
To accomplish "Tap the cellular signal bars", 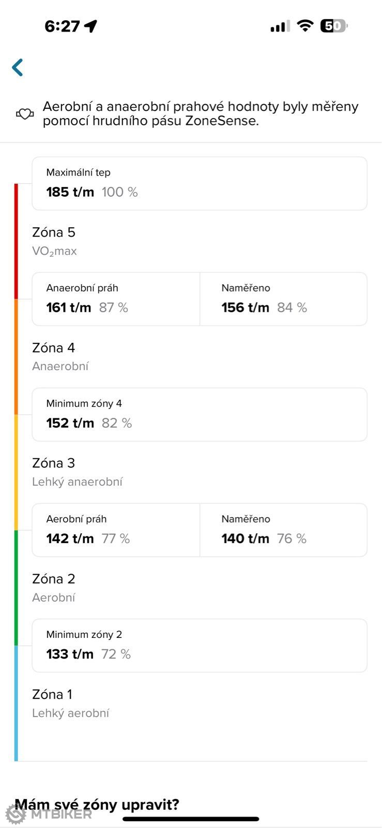I will coord(280,26).
